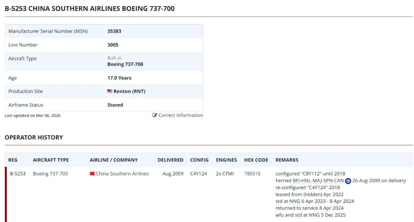
Task: Click the DELIVERED column header
Action: point(170,160)
